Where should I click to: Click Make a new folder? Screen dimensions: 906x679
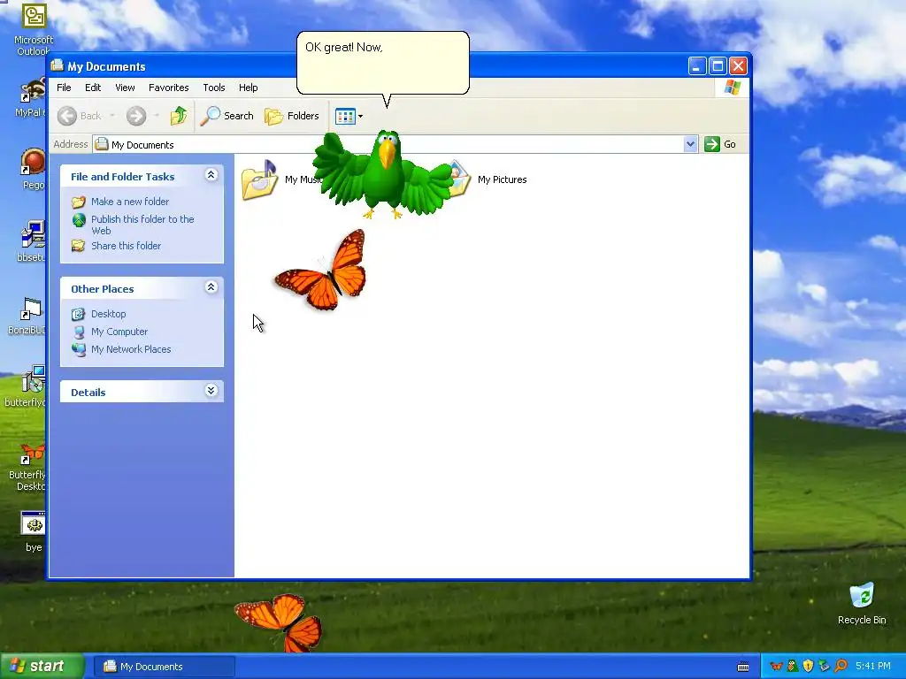click(130, 202)
